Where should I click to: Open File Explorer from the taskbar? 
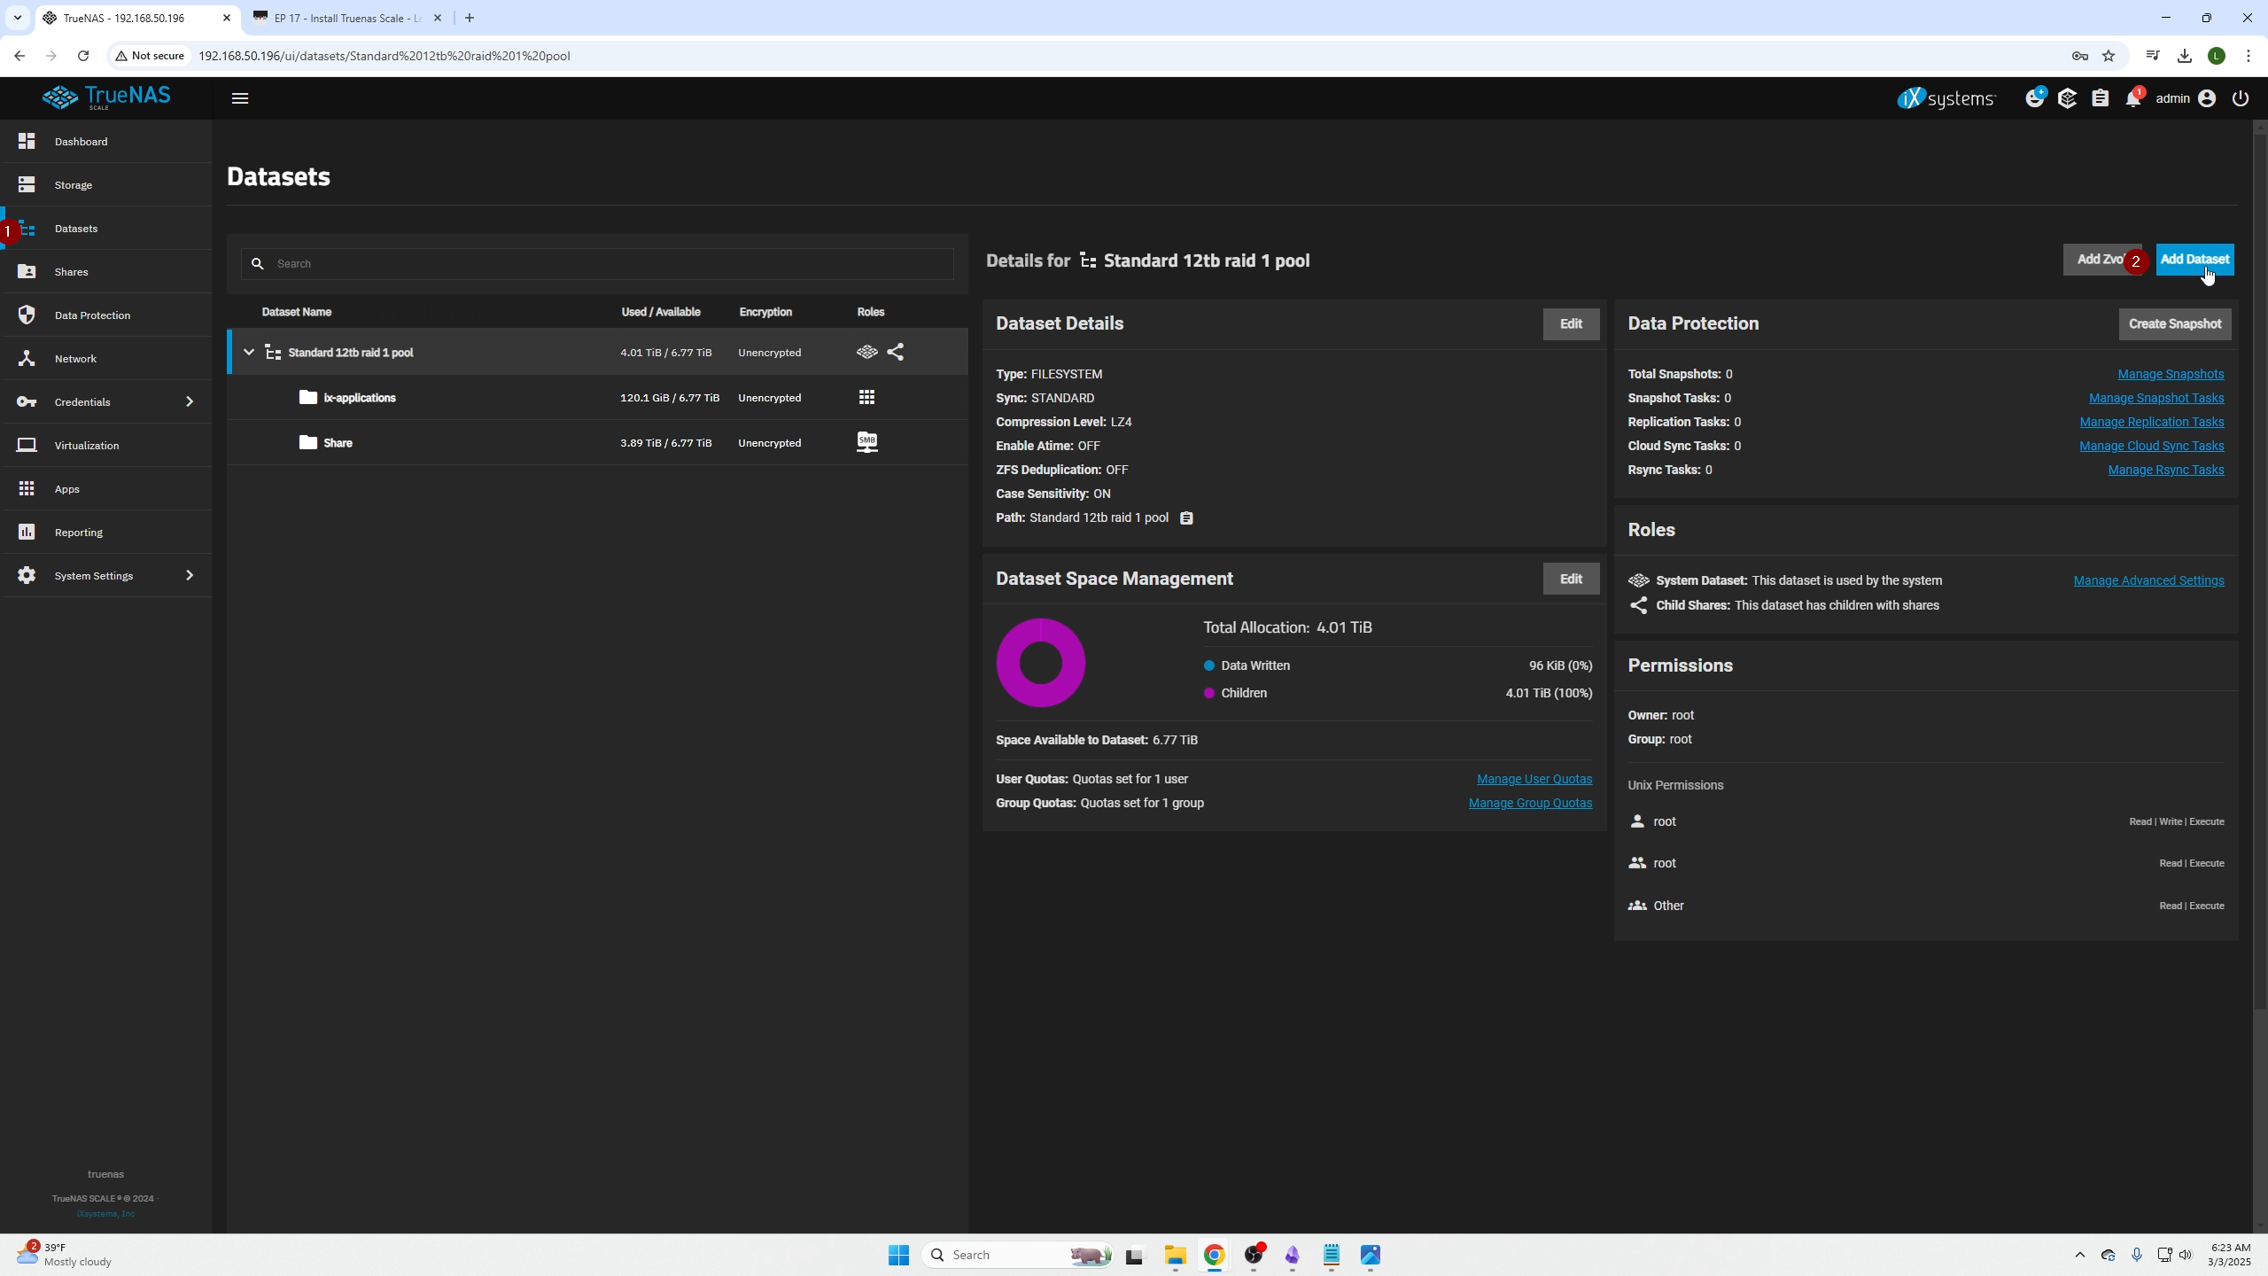(x=1175, y=1255)
